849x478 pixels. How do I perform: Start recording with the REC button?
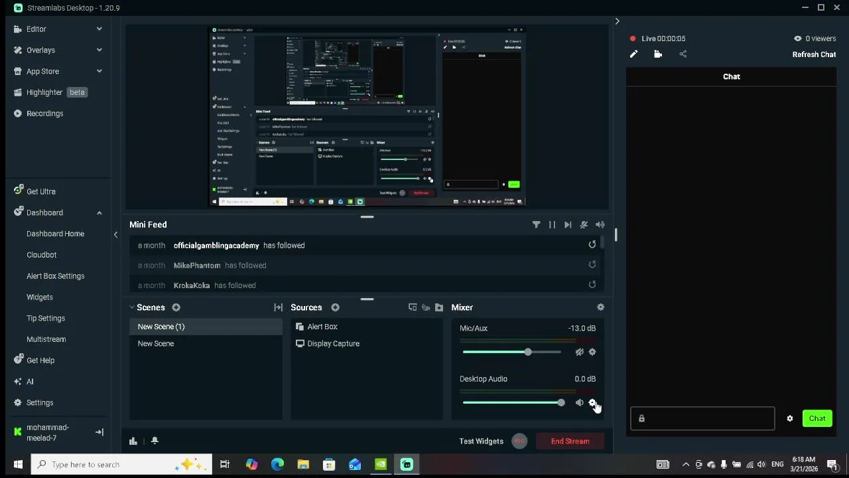coord(519,441)
